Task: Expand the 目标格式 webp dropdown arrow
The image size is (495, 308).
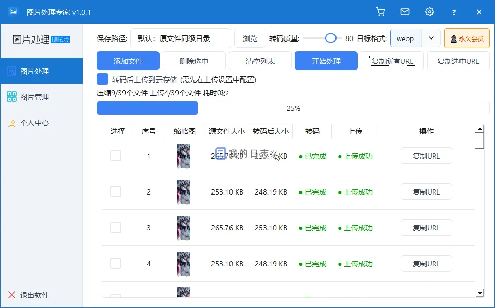Action: click(431, 38)
